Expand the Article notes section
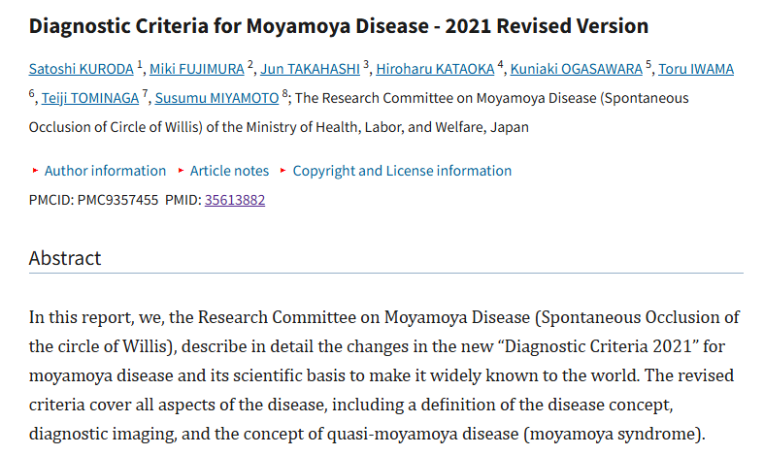This screenshot has height=455, width=764. point(229,171)
